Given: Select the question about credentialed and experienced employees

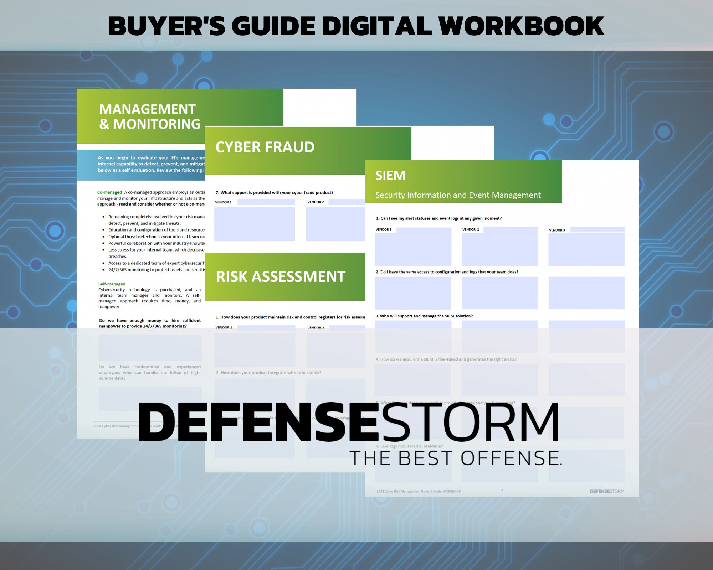Looking at the screenshot, I should (x=150, y=372).
